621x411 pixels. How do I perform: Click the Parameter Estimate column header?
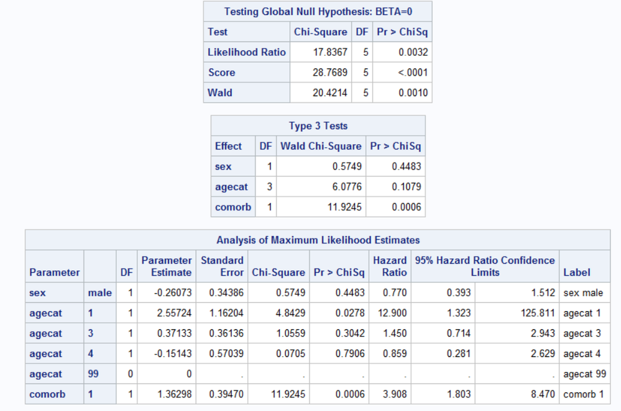click(167, 266)
